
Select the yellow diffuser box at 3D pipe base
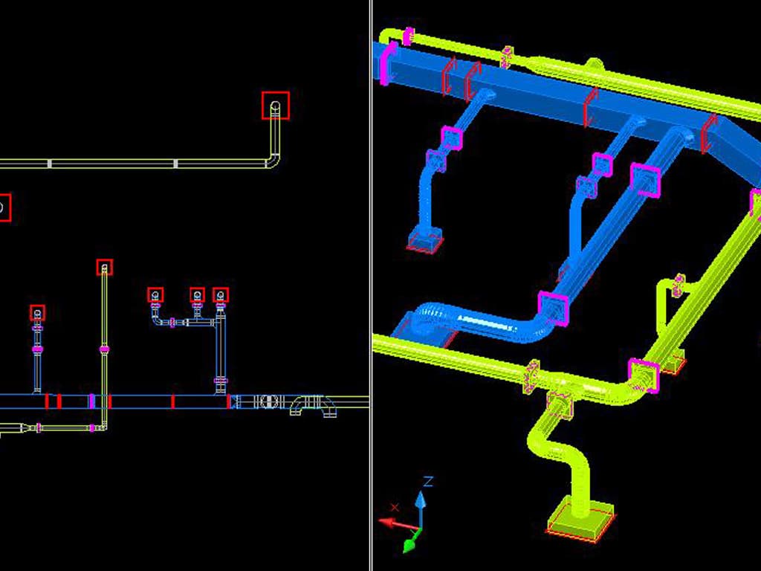[x=581, y=522]
